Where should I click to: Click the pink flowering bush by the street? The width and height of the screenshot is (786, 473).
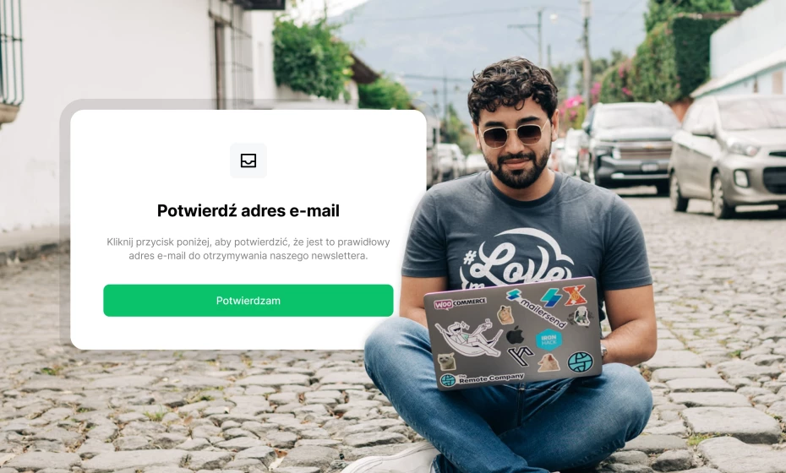[571, 111]
